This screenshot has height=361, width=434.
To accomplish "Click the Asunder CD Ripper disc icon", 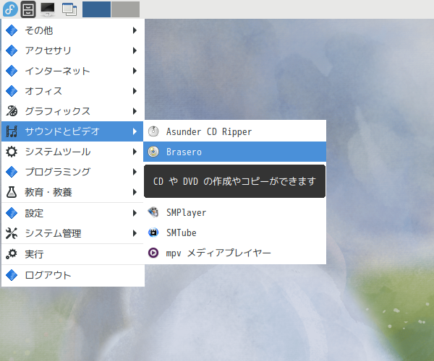I will point(153,131).
